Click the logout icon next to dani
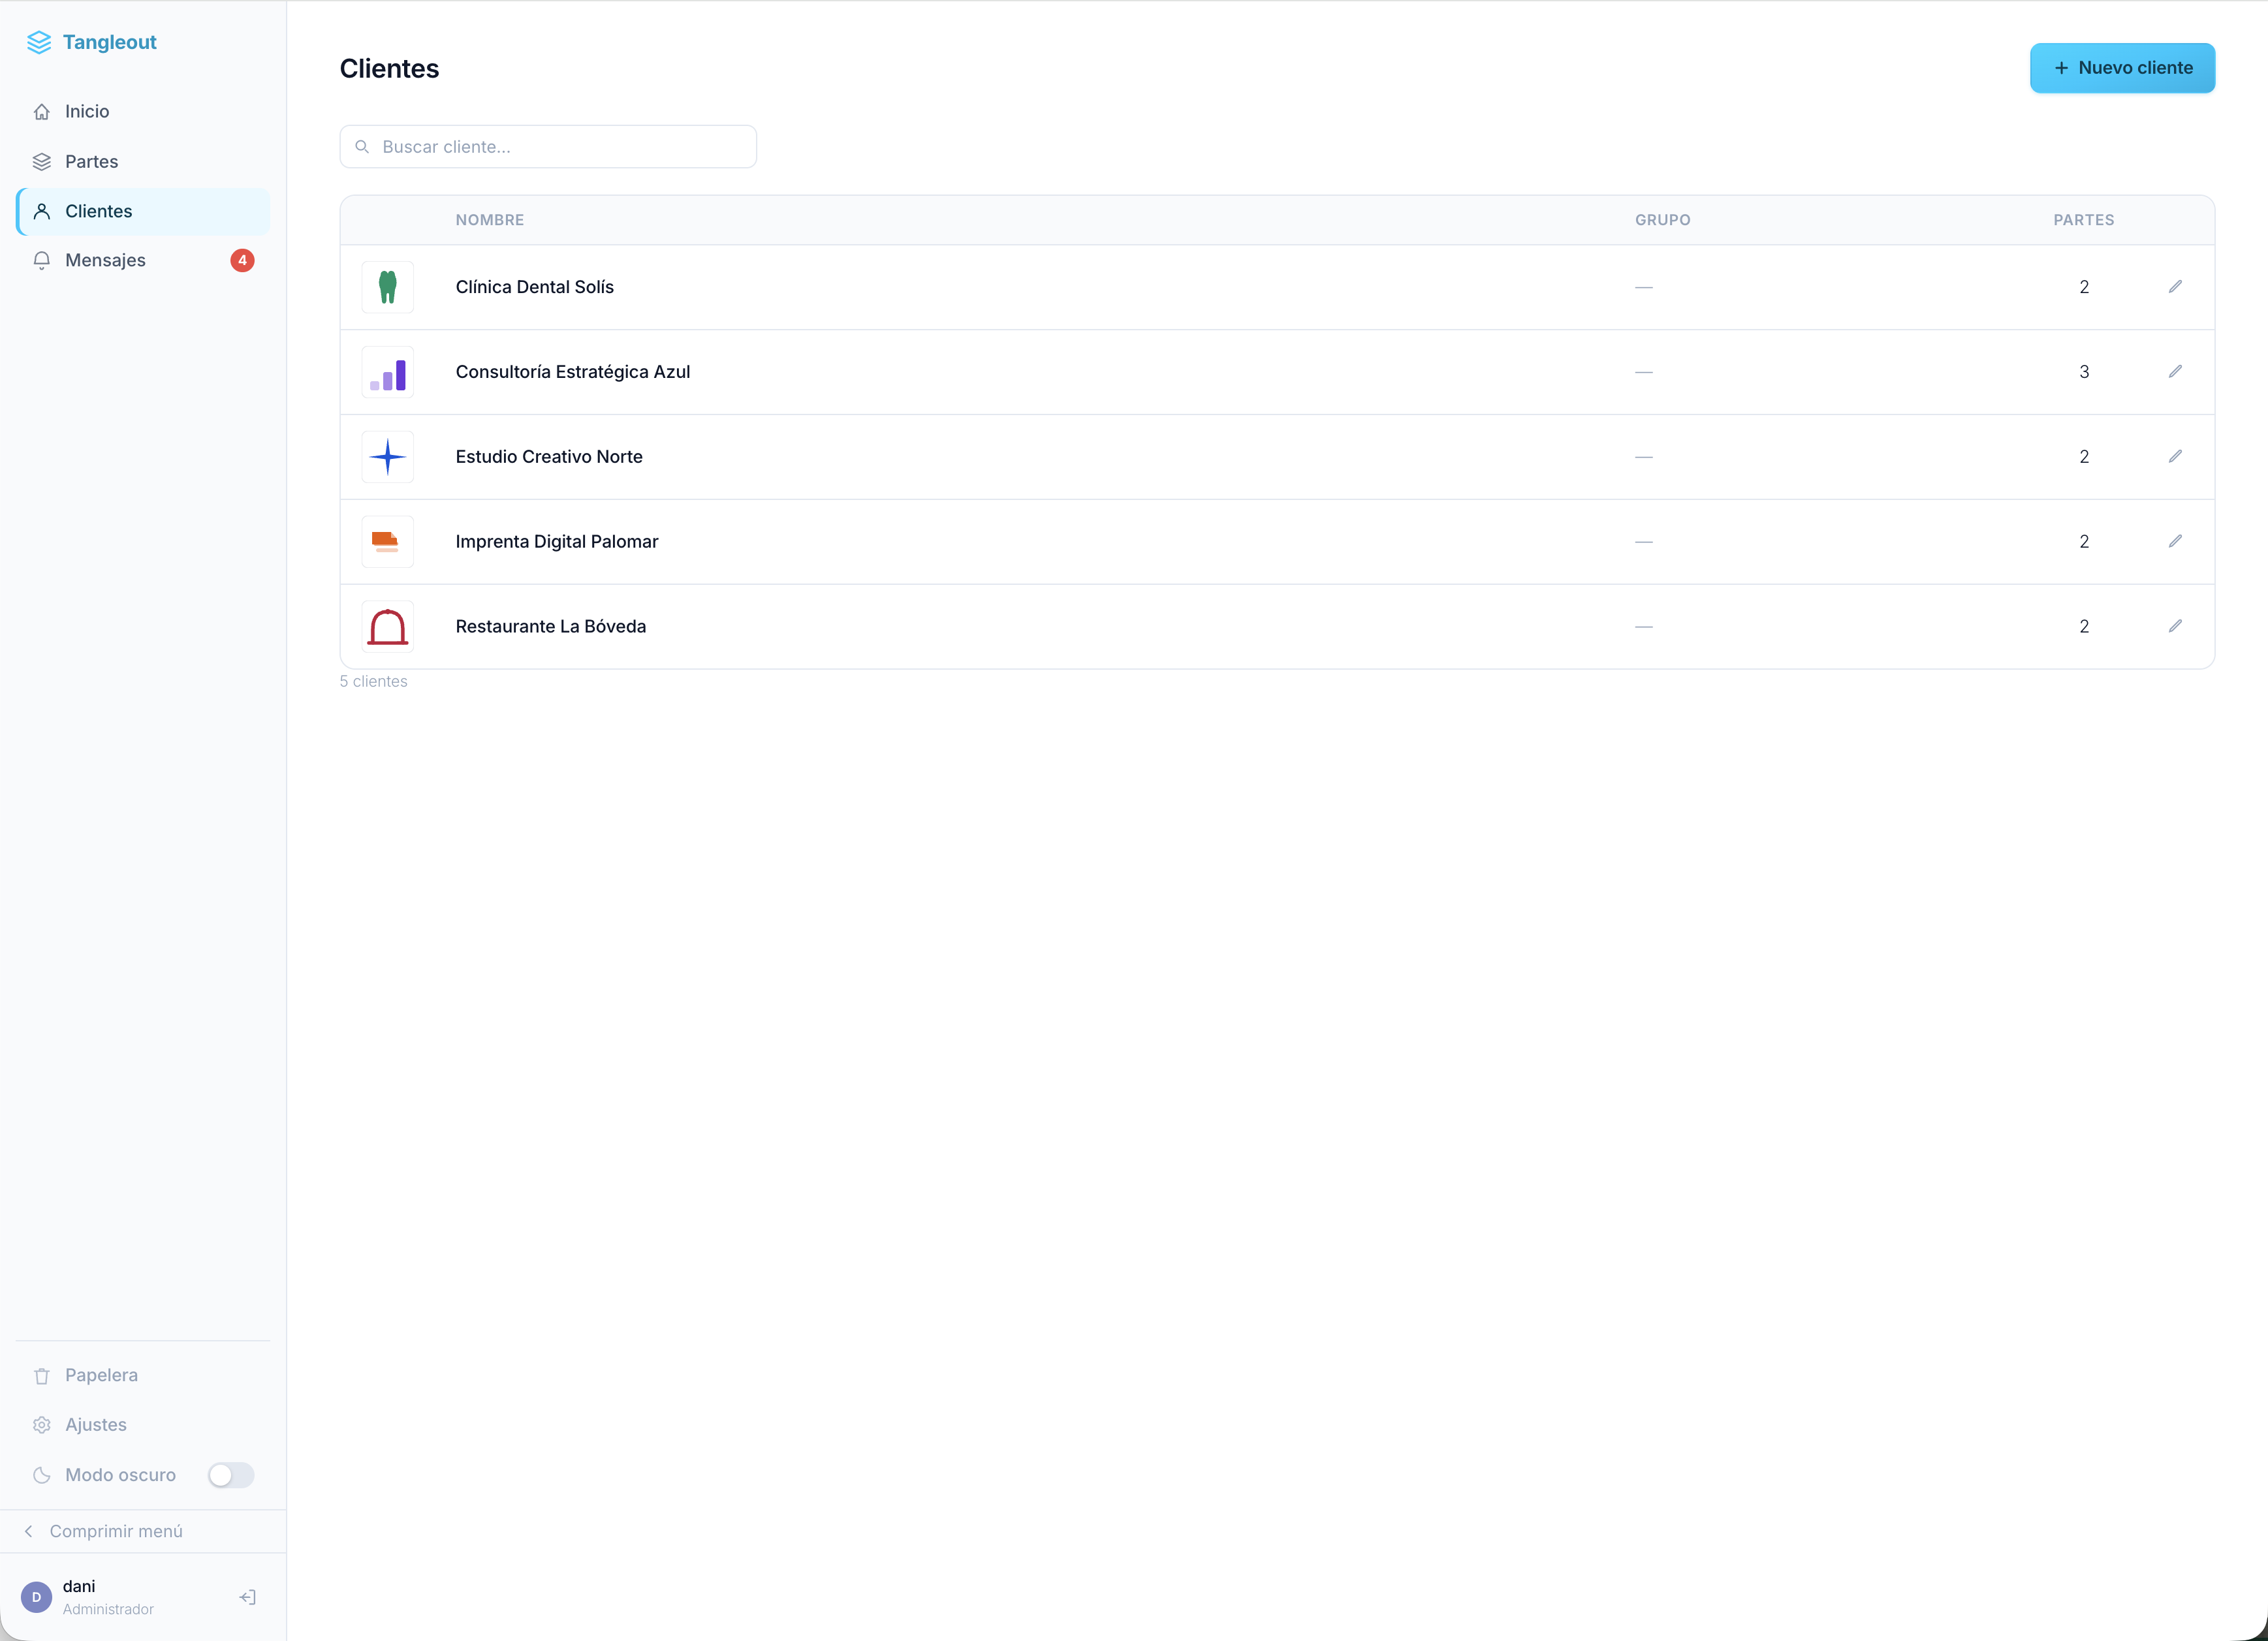The height and width of the screenshot is (1641, 2268). [248, 1597]
